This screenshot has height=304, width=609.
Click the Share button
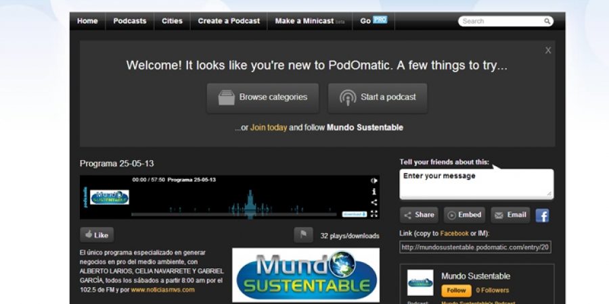coord(419,215)
